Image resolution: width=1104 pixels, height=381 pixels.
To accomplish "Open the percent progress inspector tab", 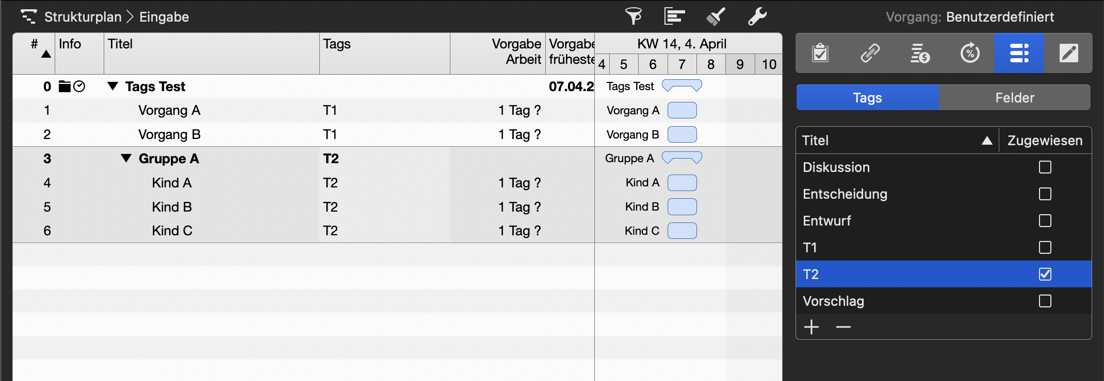I will [x=970, y=53].
